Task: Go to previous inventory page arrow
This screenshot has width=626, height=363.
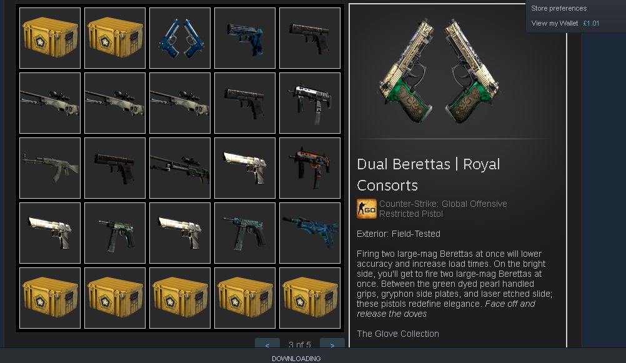Action: point(267,344)
